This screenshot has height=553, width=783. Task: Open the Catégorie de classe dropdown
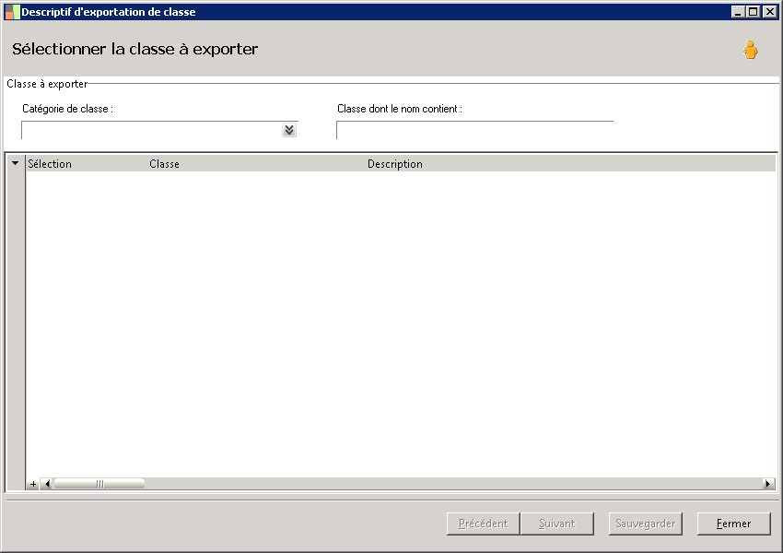pyautogui.click(x=289, y=130)
